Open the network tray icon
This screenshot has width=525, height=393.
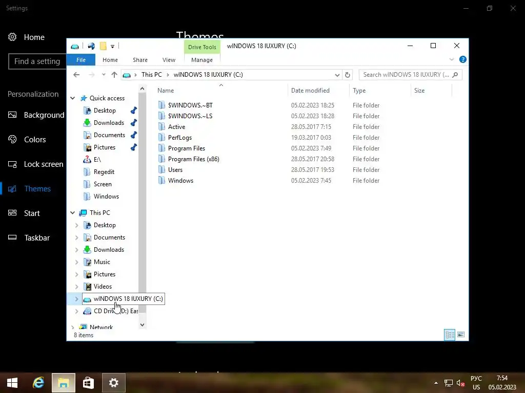(x=448, y=383)
